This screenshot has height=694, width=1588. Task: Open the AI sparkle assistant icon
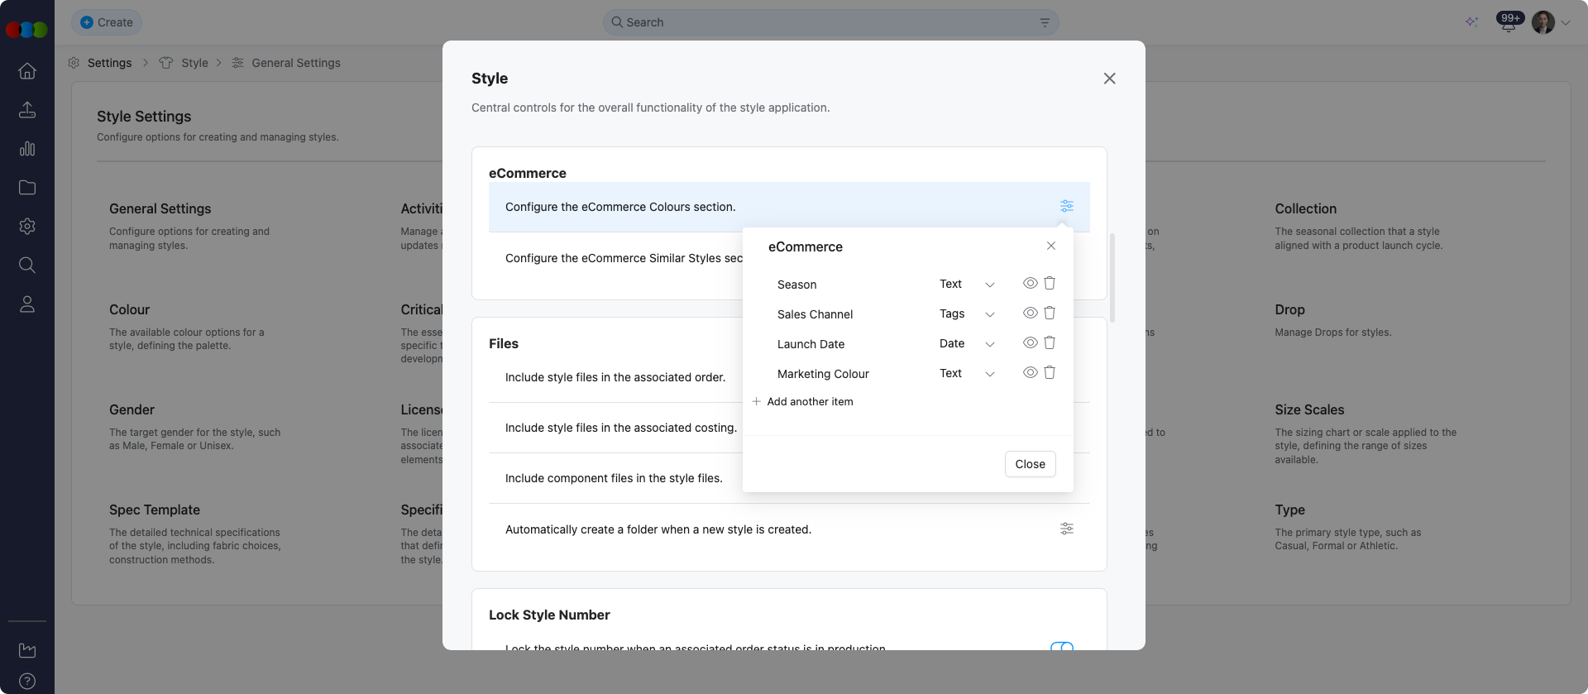[1471, 22]
